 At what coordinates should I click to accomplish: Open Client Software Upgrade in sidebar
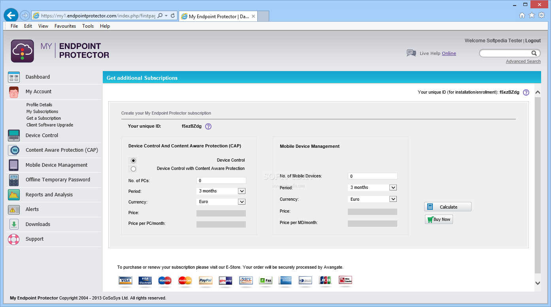pos(50,125)
